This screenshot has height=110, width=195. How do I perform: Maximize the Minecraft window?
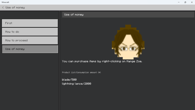point(185,2)
